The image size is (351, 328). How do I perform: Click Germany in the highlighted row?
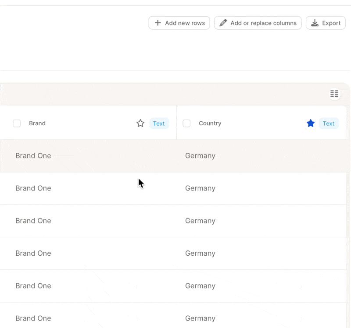(200, 156)
